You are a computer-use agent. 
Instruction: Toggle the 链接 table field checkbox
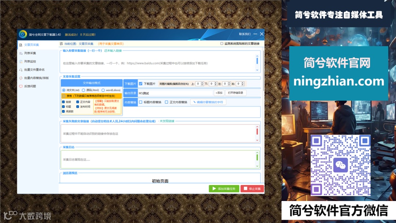63,102
